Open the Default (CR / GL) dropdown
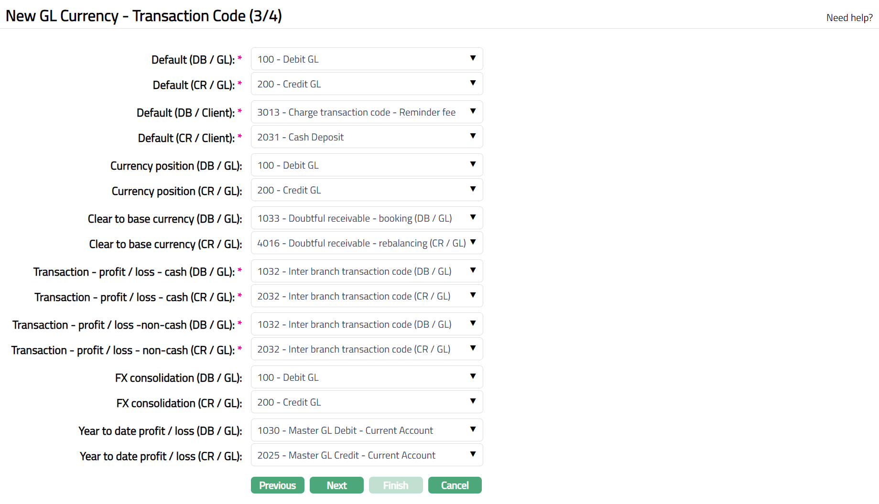The width and height of the screenshot is (879, 504). click(x=367, y=84)
